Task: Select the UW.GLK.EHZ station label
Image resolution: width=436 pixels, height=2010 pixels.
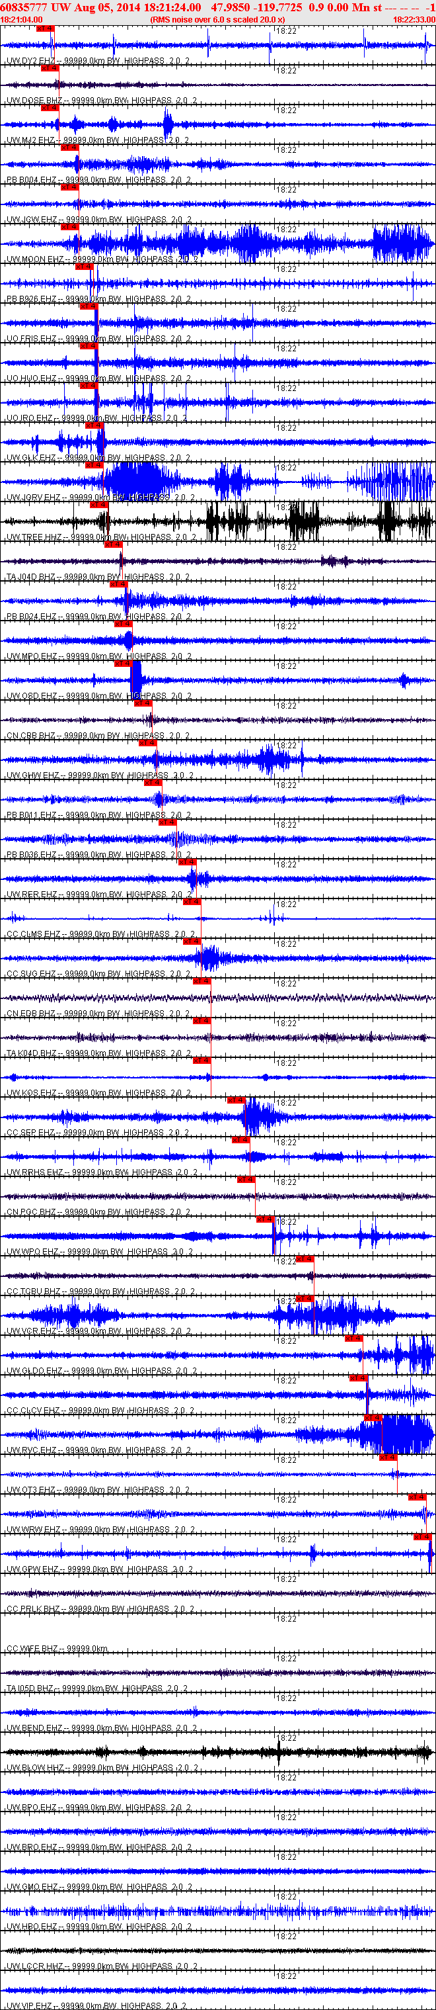Action: (x=31, y=459)
